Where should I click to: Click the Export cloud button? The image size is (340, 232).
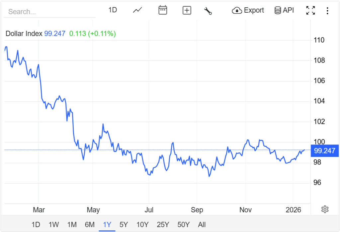tap(248, 10)
